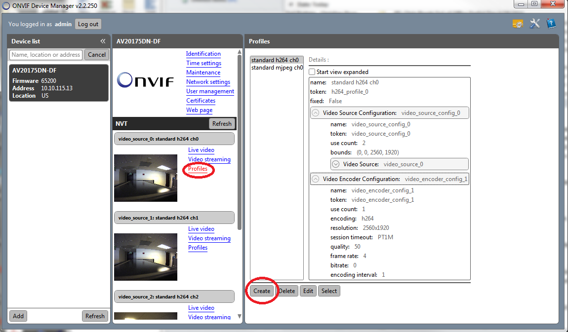The image size is (568, 332).
Task: Open the Identification link
Action: pyautogui.click(x=203, y=54)
